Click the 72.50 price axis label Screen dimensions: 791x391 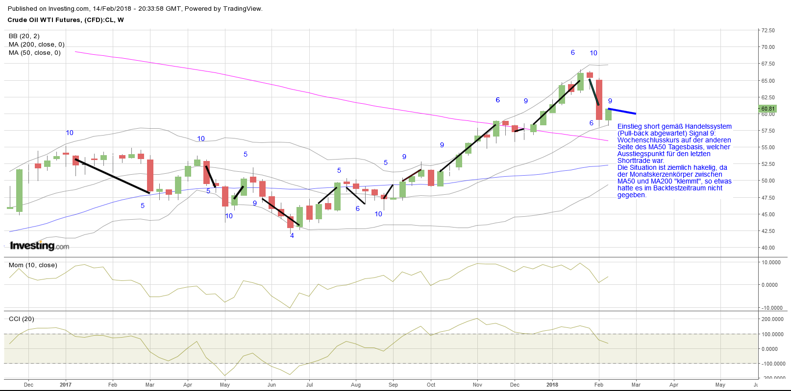(x=767, y=30)
